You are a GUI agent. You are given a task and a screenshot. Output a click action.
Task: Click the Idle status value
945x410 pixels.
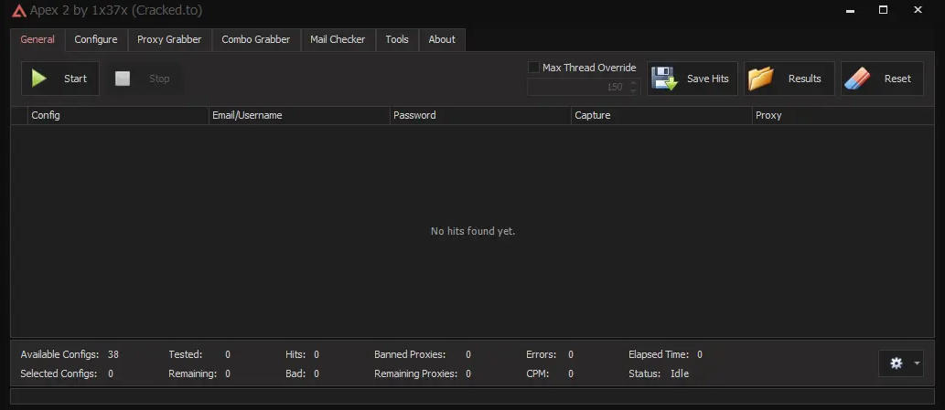click(x=680, y=373)
